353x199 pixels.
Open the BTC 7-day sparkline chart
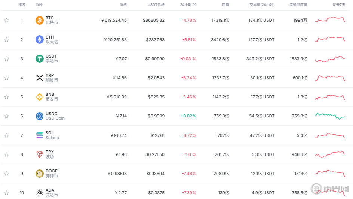[x=330, y=20]
